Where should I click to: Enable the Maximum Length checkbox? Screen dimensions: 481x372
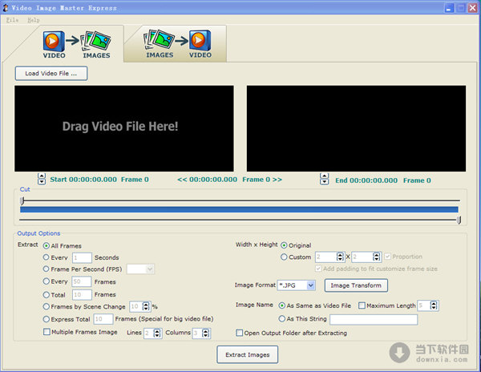[x=362, y=305]
